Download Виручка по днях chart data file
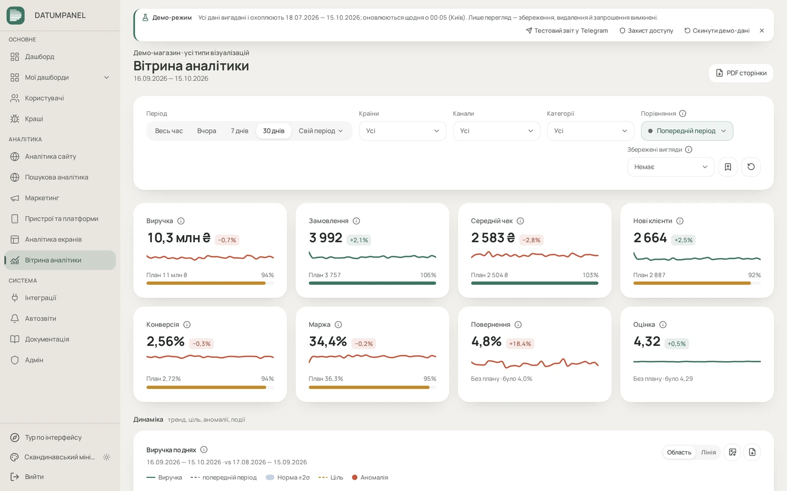787x491 pixels. coord(752,452)
